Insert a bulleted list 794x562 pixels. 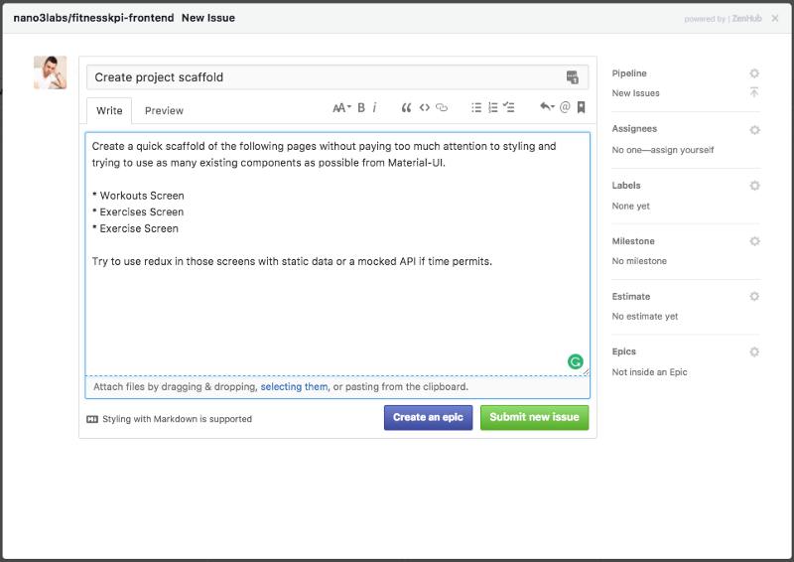(475, 108)
